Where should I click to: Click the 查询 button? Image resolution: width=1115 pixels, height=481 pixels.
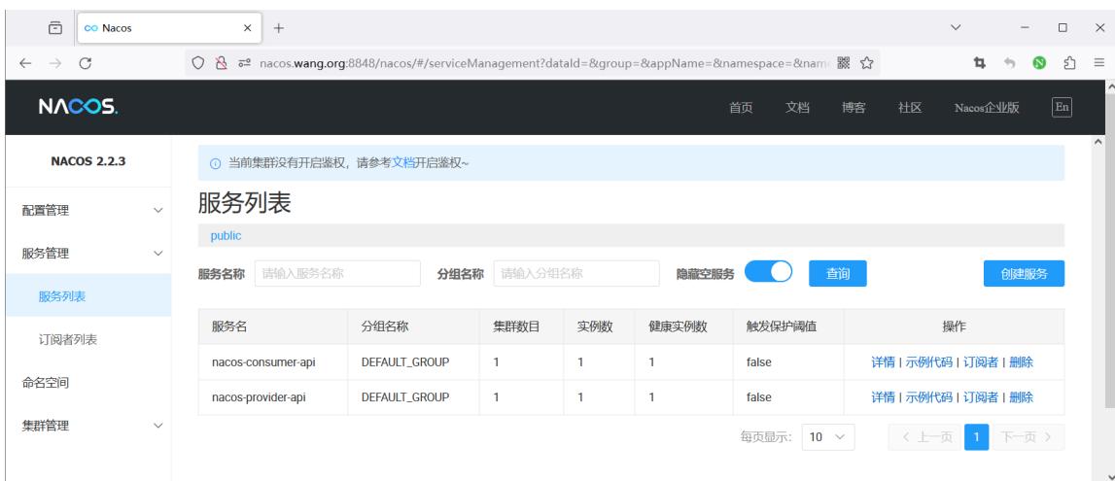[x=838, y=273]
